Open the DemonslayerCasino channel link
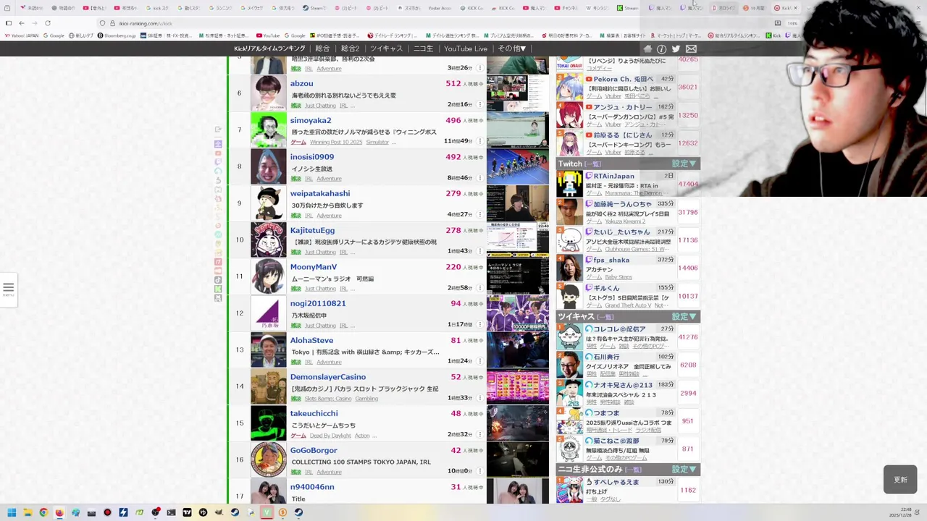Image resolution: width=927 pixels, height=521 pixels. tap(328, 377)
